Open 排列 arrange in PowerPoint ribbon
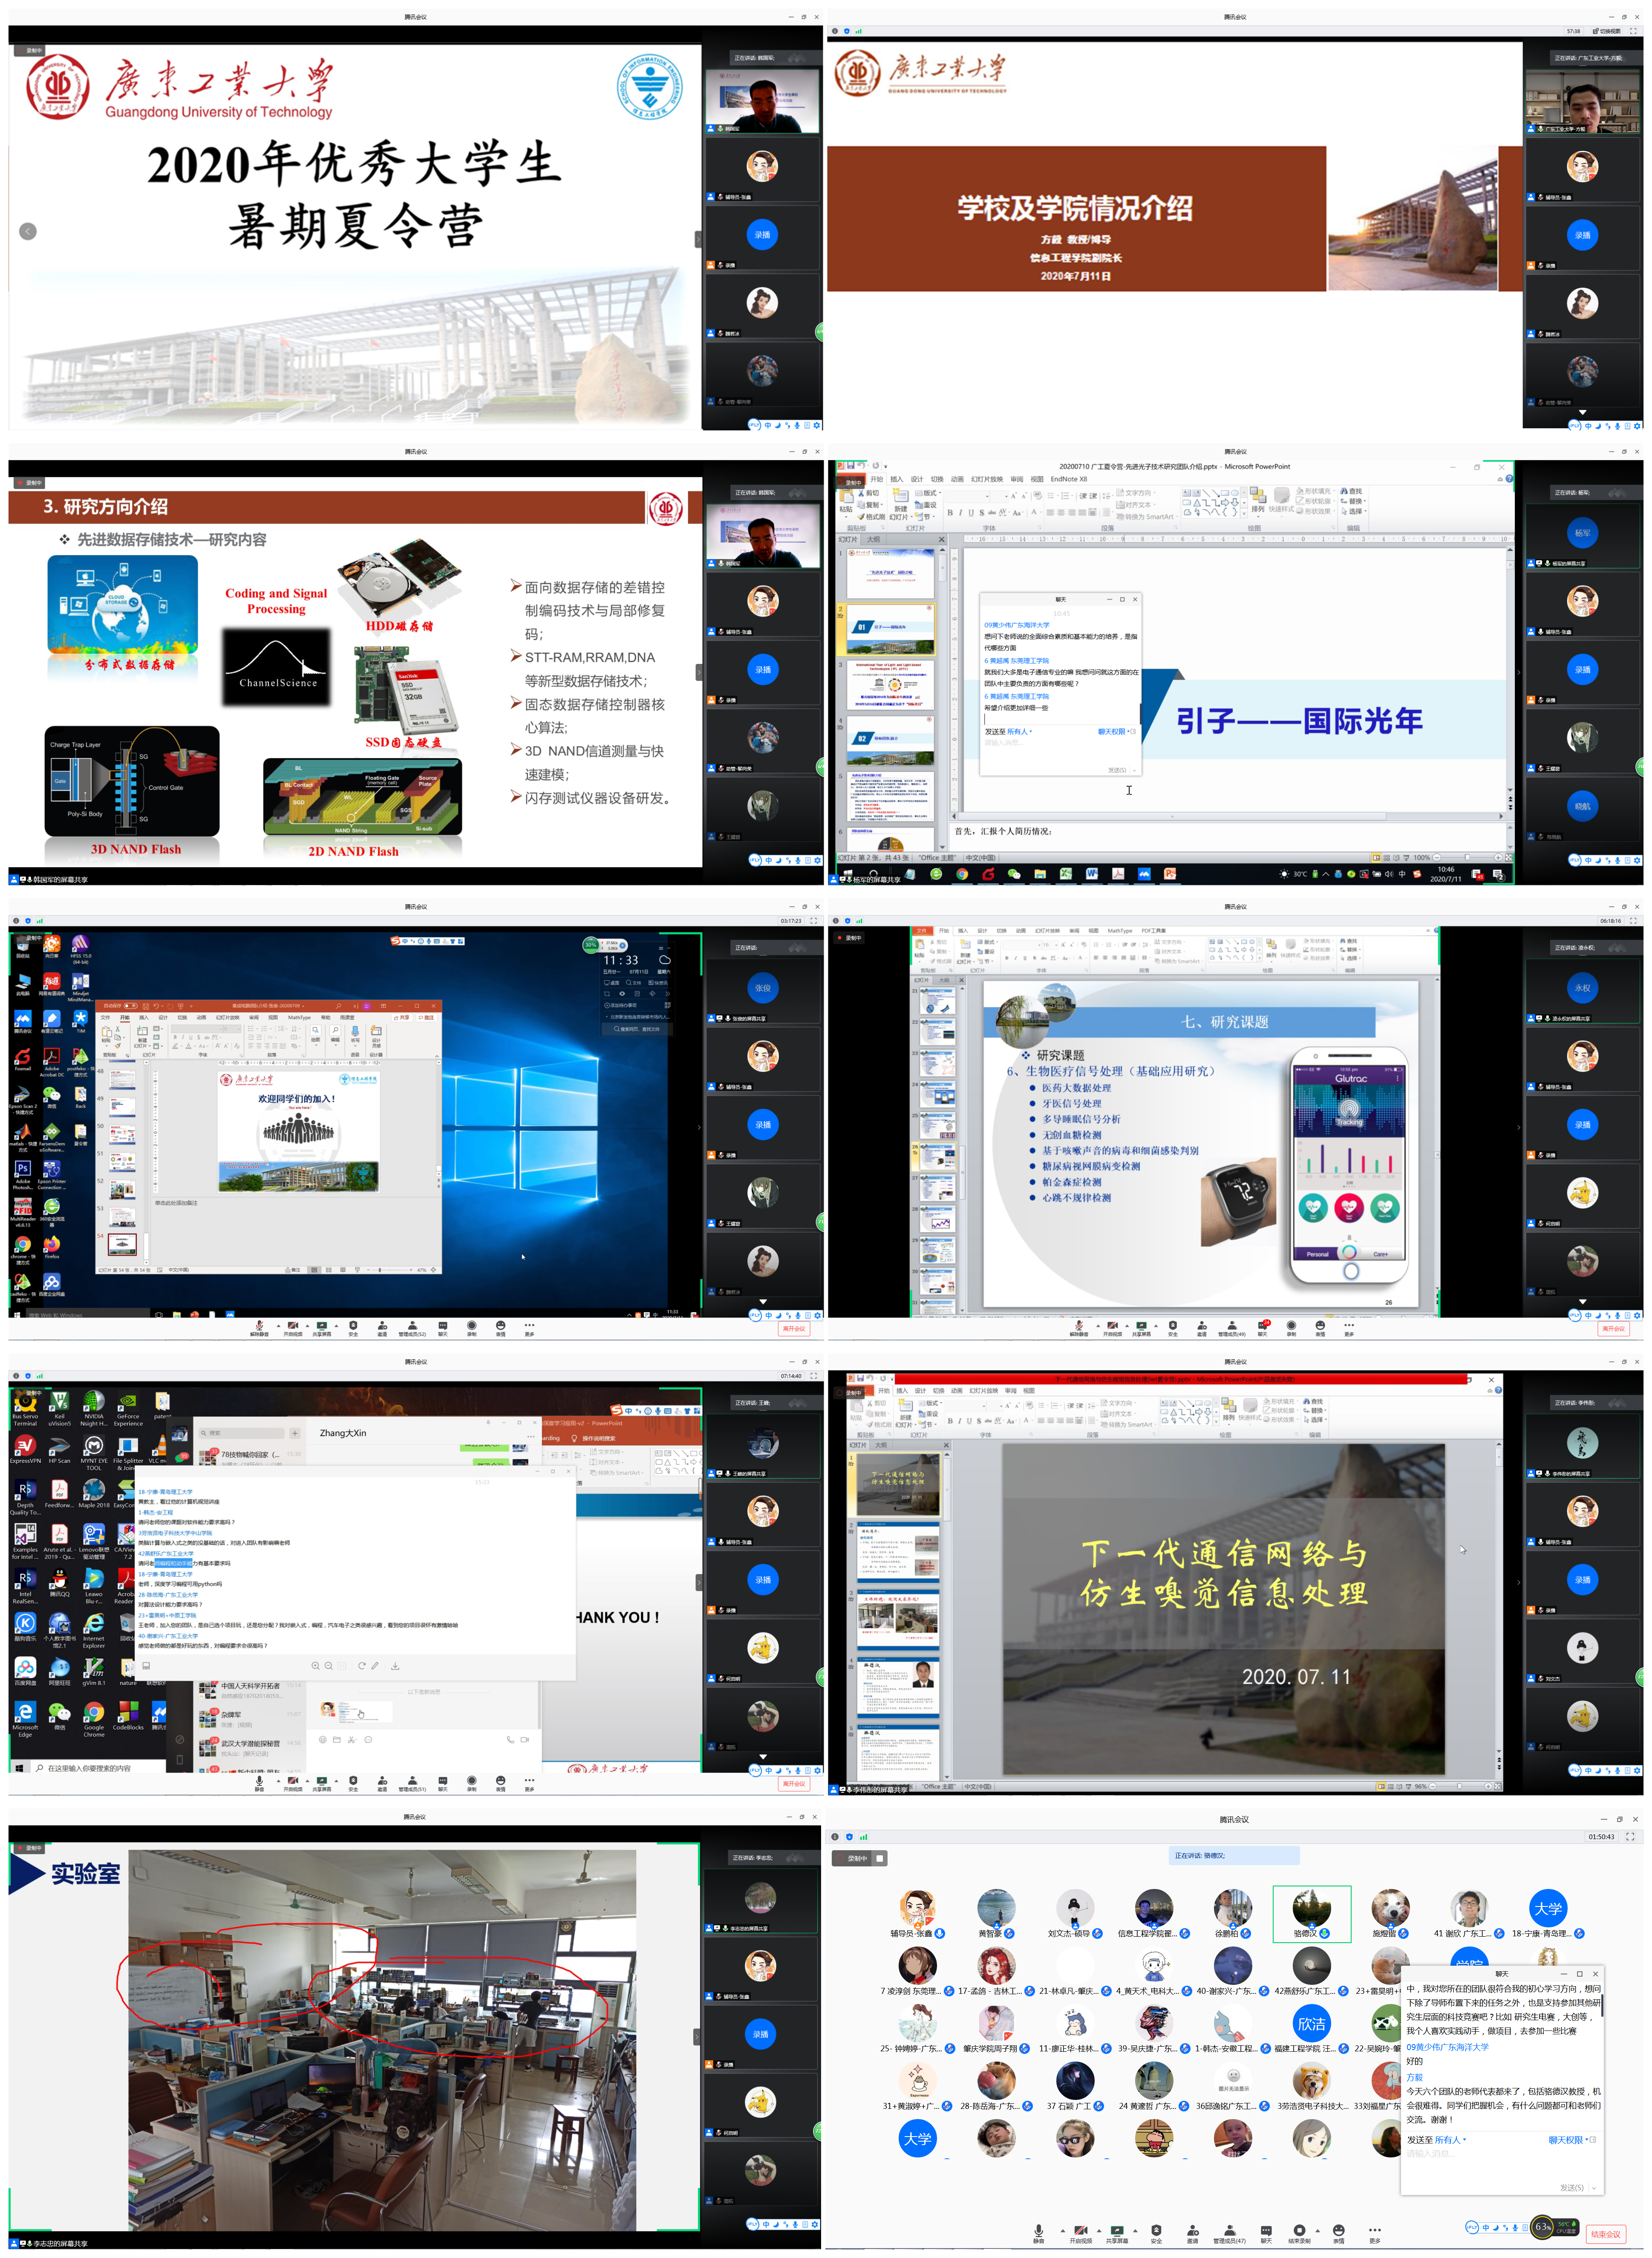 [1258, 501]
